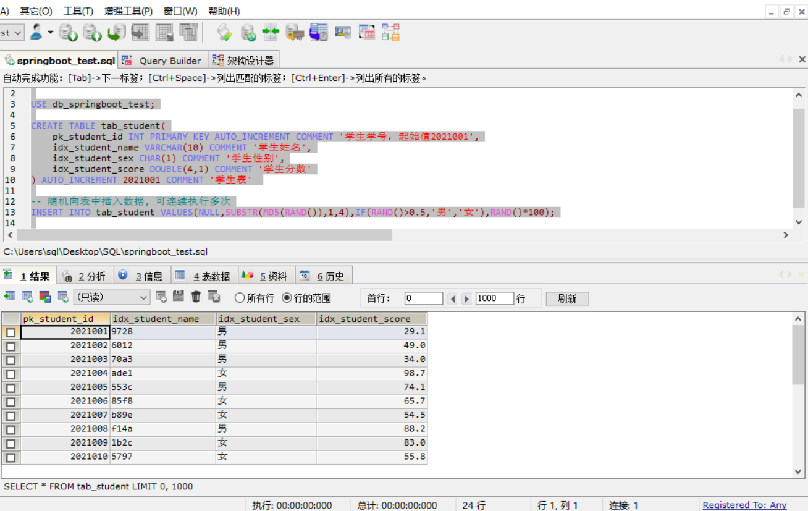Switch to the 5 资料 tab

click(266, 276)
